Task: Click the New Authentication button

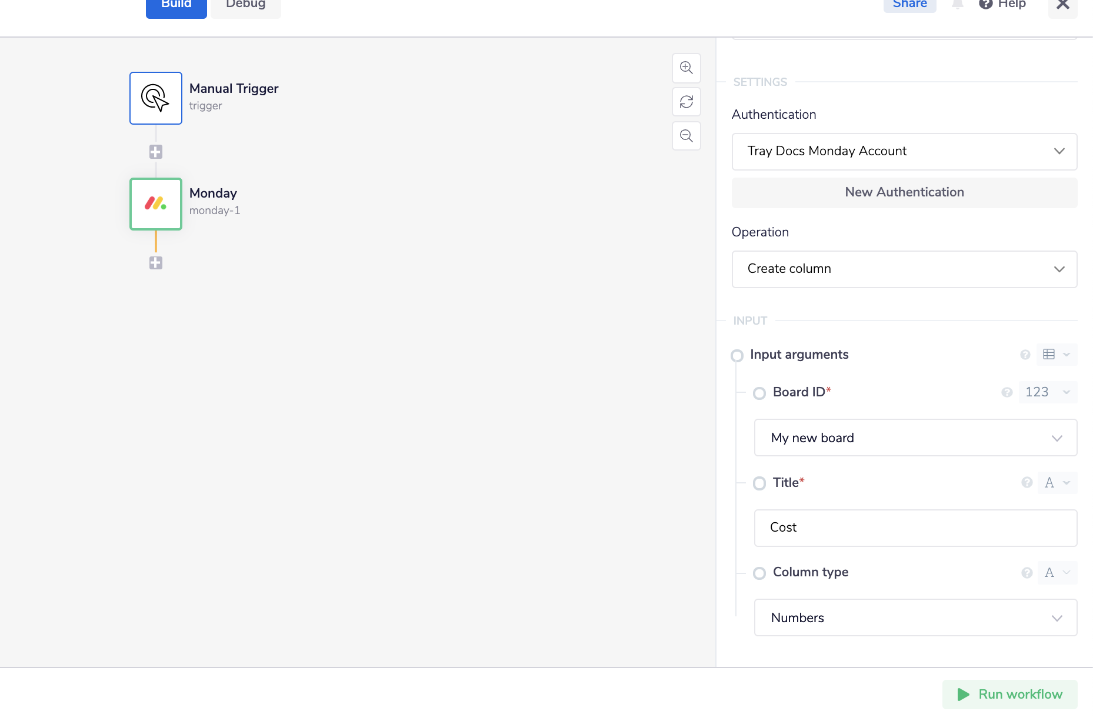Action: pyautogui.click(x=904, y=192)
